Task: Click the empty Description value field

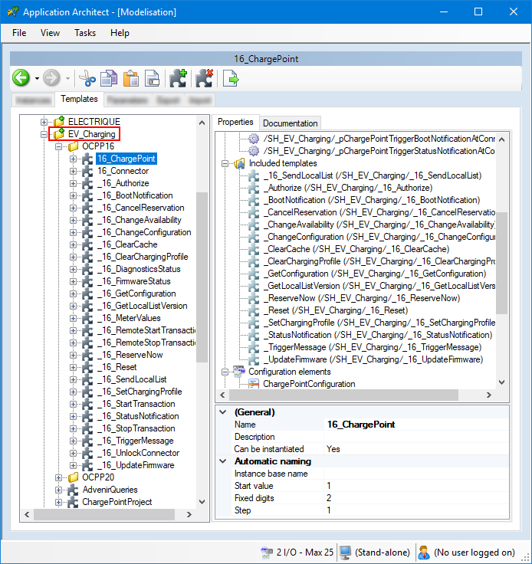Action: click(x=416, y=437)
